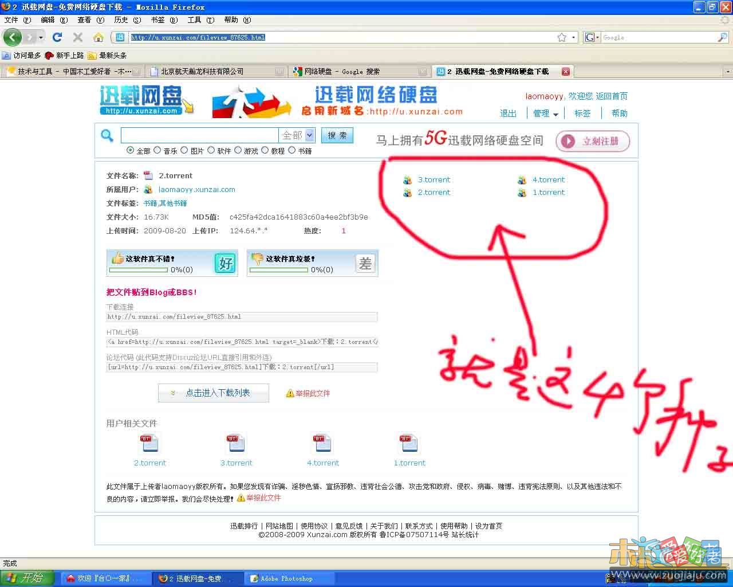Viewport: 733px width, 587px height.
Task: Click the Windows 开始 Start button
Action: click(27, 578)
